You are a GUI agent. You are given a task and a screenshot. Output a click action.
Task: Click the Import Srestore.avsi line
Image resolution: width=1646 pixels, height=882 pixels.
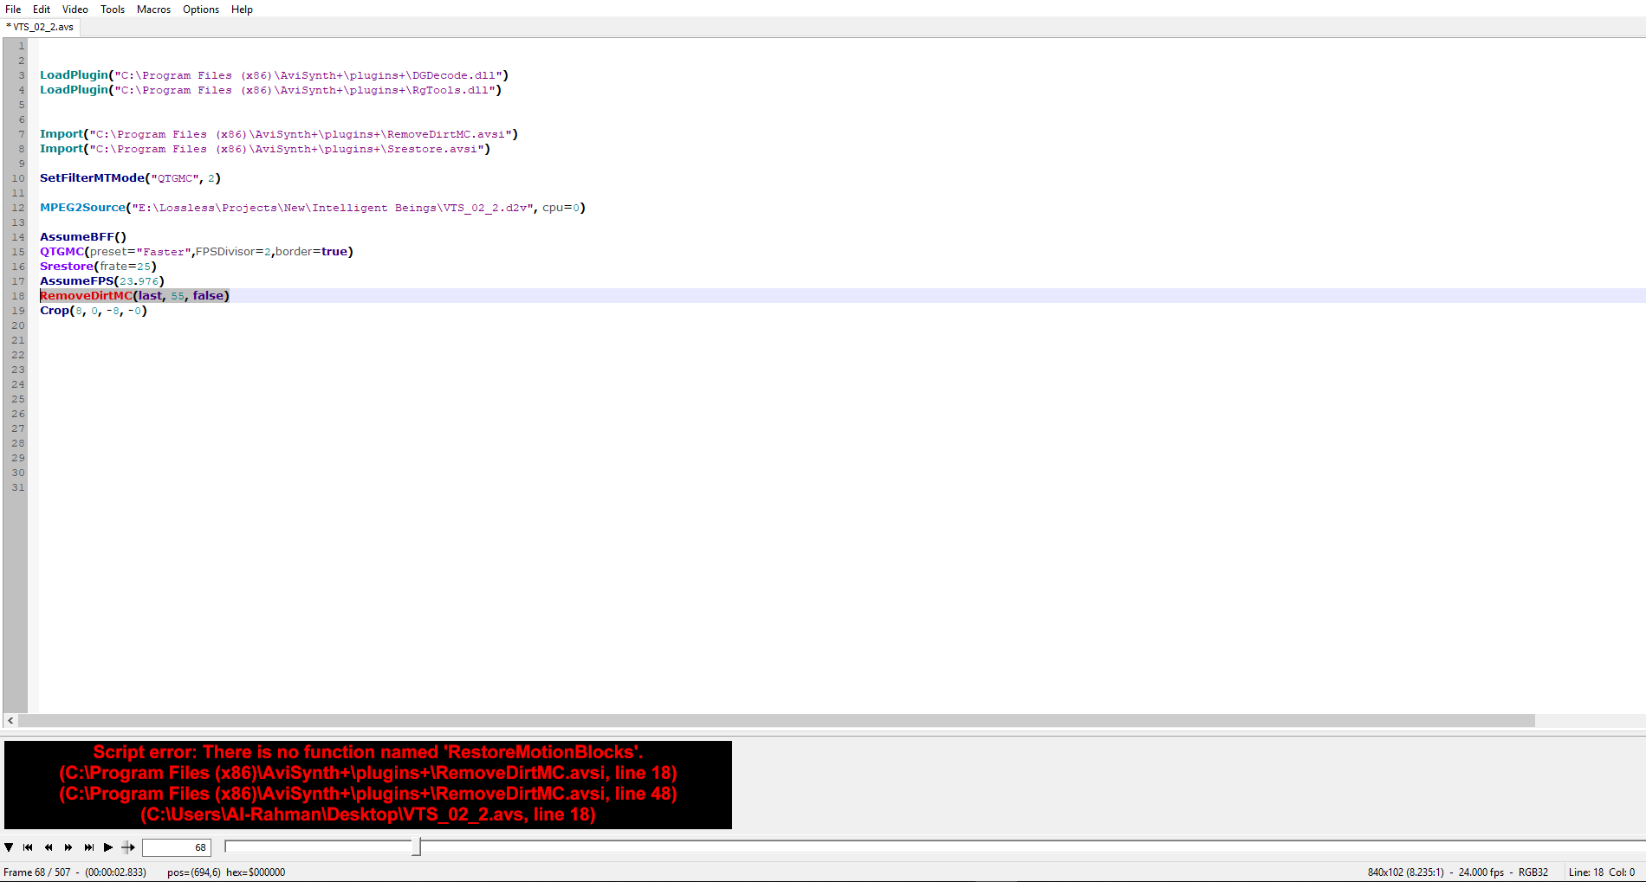point(265,149)
